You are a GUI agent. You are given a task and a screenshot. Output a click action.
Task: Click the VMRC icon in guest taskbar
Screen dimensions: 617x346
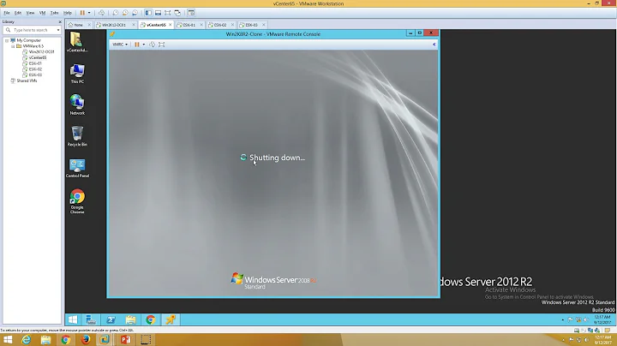pos(171,319)
